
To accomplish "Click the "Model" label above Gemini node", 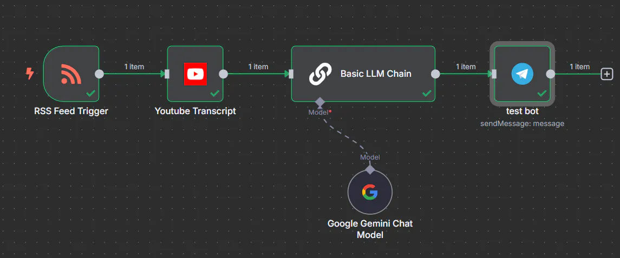I will coord(370,157).
